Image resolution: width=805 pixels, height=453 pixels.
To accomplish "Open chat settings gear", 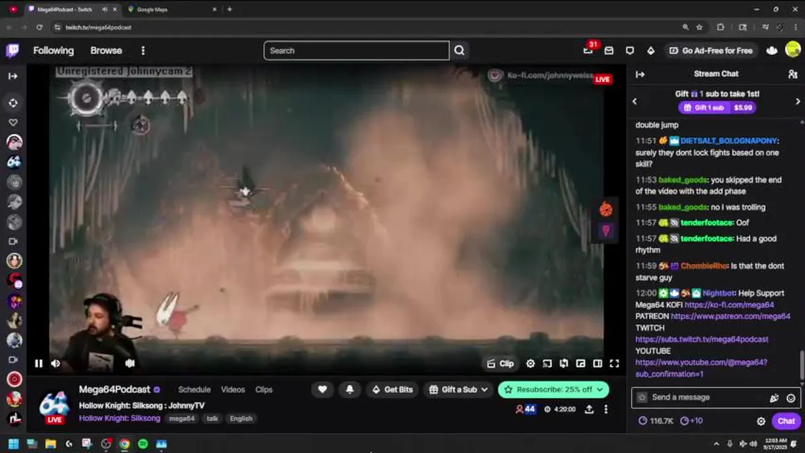I will point(761,421).
